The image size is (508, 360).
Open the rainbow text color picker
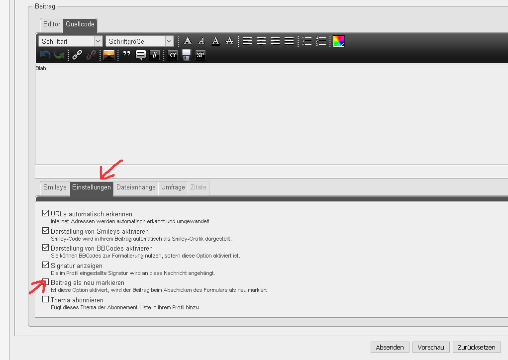(x=339, y=41)
